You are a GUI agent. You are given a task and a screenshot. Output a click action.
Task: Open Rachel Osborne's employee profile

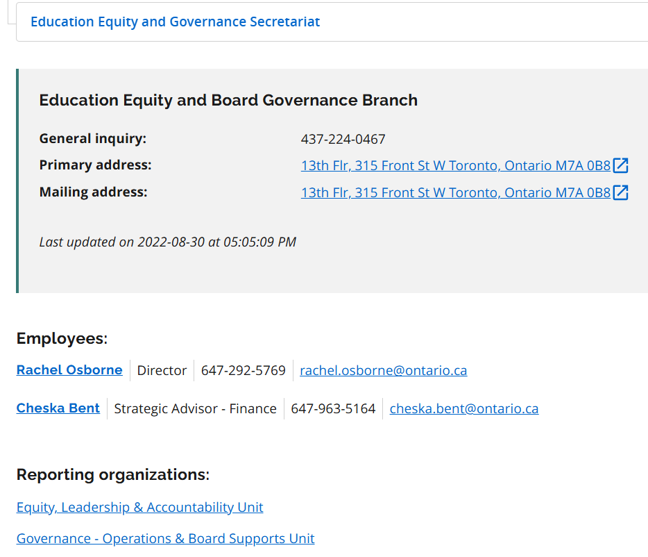[69, 369]
